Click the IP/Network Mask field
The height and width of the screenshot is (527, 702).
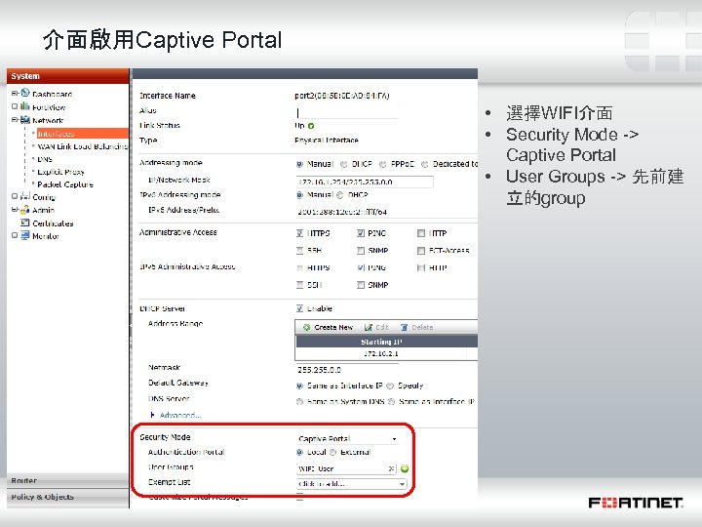pyautogui.click(x=365, y=182)
